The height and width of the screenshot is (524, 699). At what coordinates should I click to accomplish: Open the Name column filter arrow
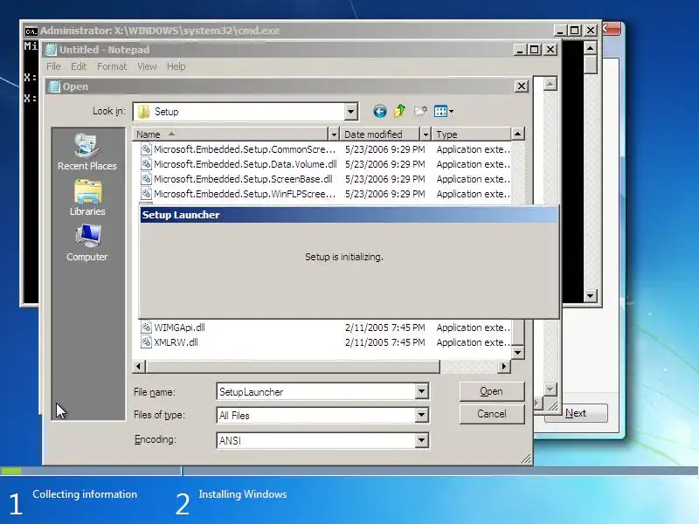pyautogui.click(x=334, y=134)
